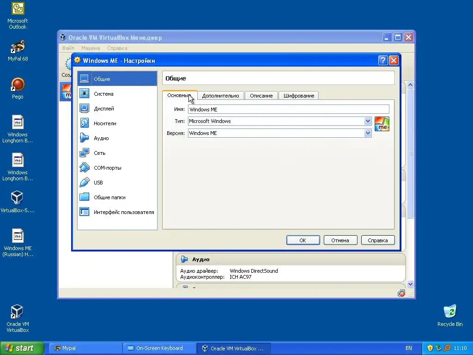Open the Дисплей settings icon
This screenshot has width=473, height=355.
pyautogui.click(x=85, y=108)
